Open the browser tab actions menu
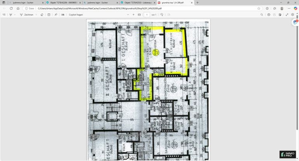The width and height of the screenshot is (299, 161). [x=4, y=2]
